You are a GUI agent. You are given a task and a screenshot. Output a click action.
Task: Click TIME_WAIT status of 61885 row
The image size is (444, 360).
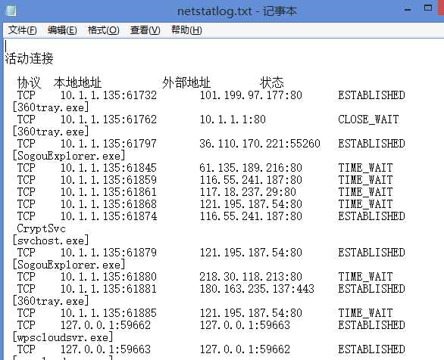click(x=365, y=313)
